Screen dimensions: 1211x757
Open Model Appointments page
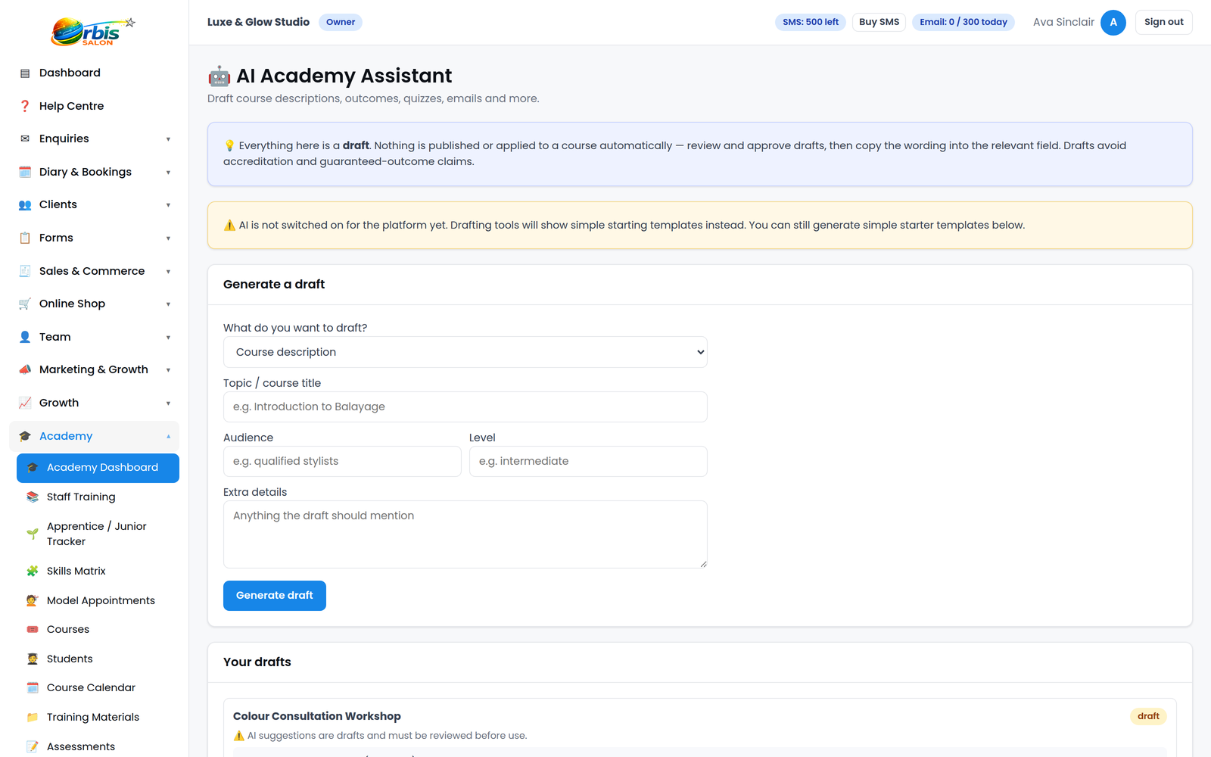coord(98,600)
